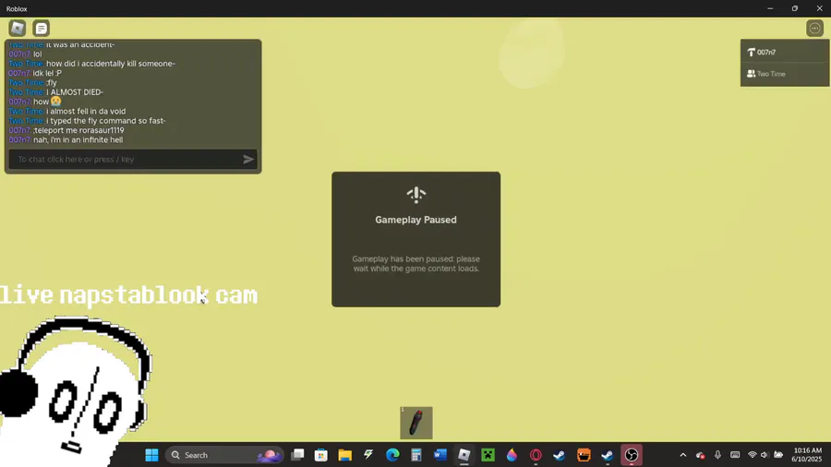Send chat message with arrow icon

[248, 159]
